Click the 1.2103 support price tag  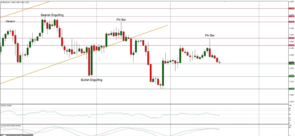click(x=291, y=89)
